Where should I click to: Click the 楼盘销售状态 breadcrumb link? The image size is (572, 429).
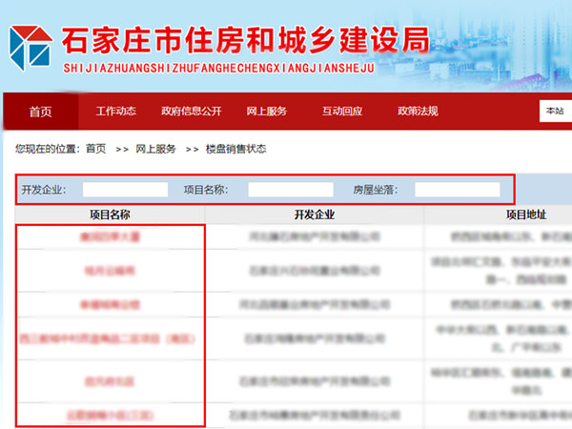point(236,149)
